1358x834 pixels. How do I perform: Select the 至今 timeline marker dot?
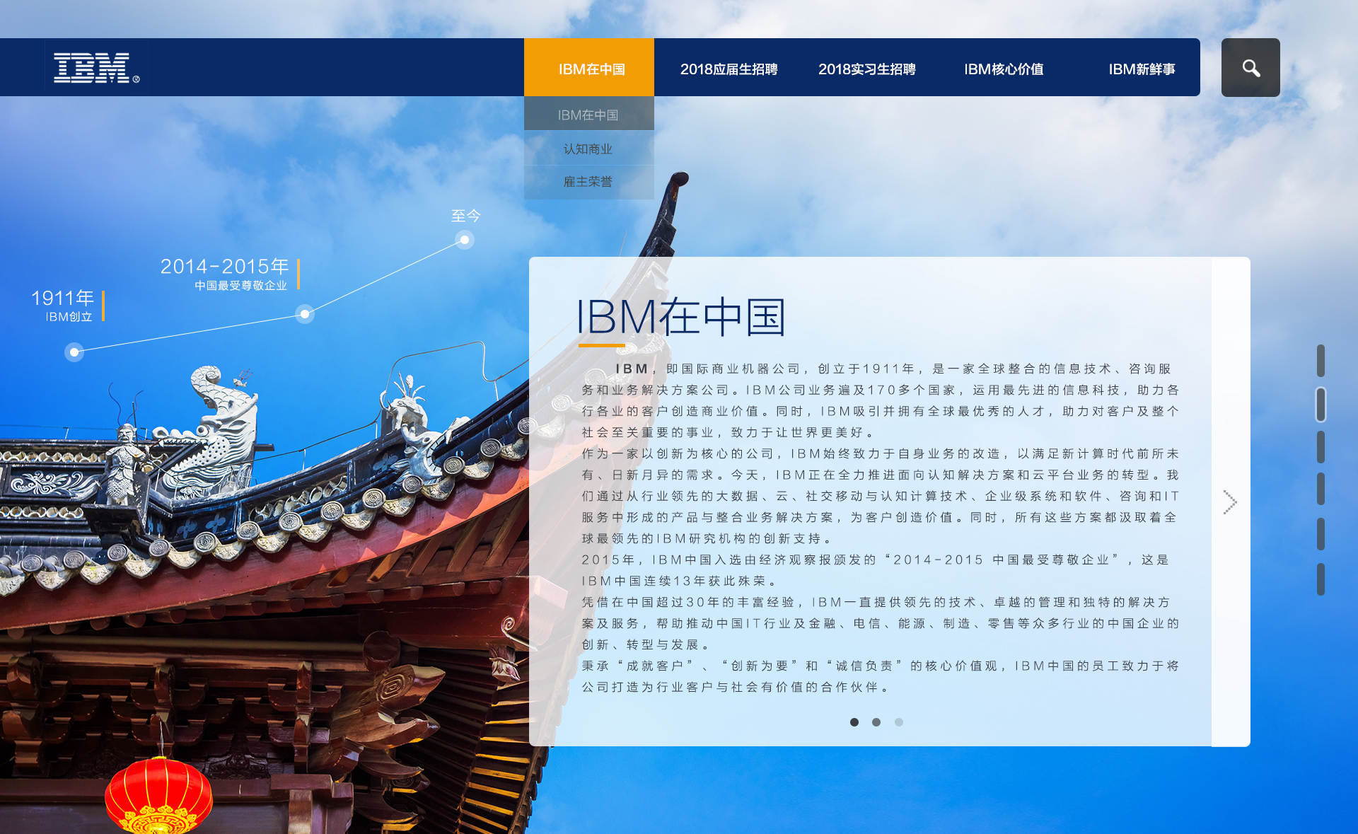click(x=465, y=240)
